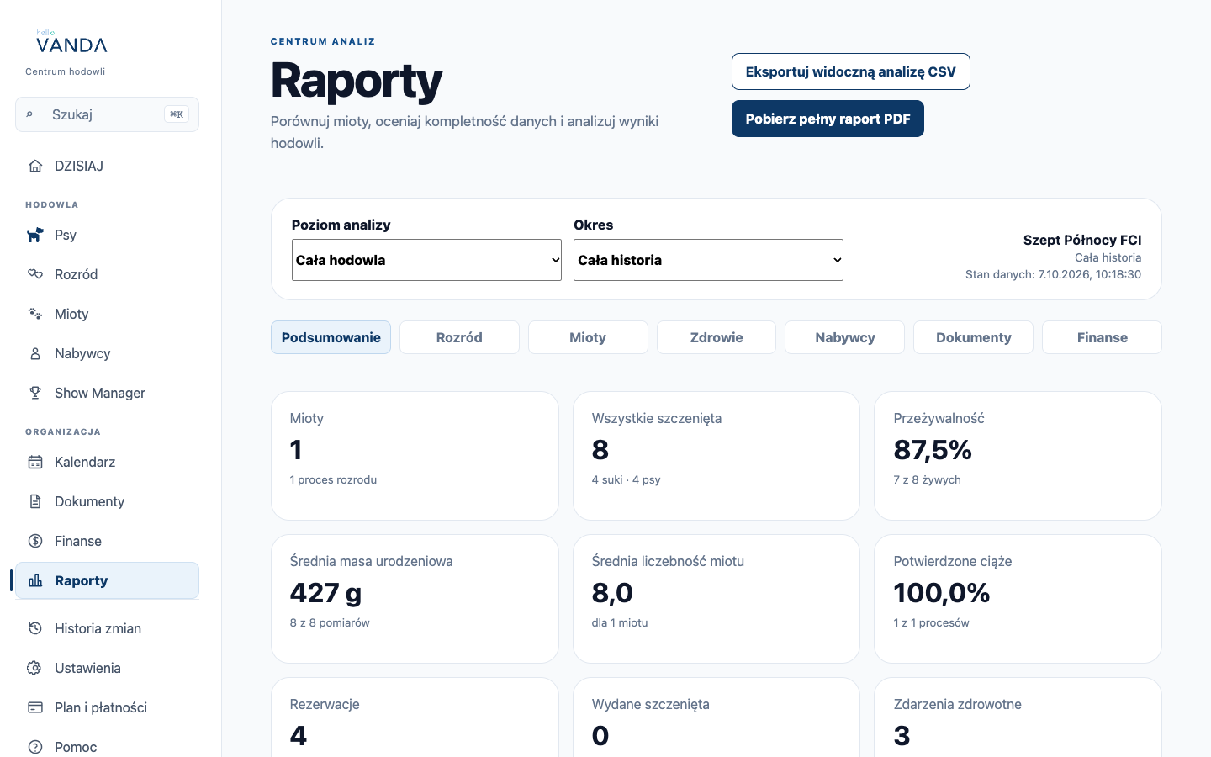This screenshot has width=1211, height=757.
Task: Click the document icon in sidebar Dokumenty
Action: coord(35,501)
